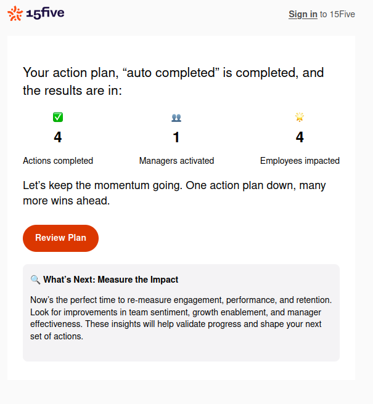Click the Employees impacted label
Screen dimensions: 373x404
click(x=300, y=161)
